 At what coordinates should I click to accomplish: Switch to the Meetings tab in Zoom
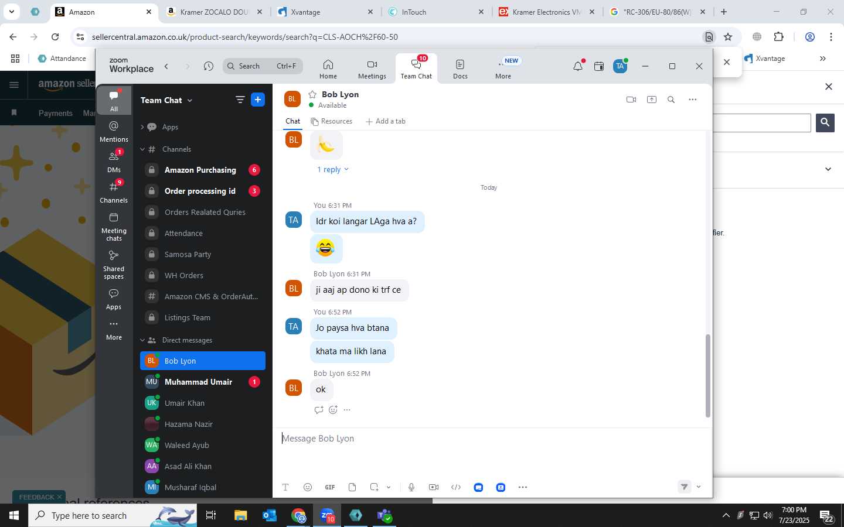(372, 69)
